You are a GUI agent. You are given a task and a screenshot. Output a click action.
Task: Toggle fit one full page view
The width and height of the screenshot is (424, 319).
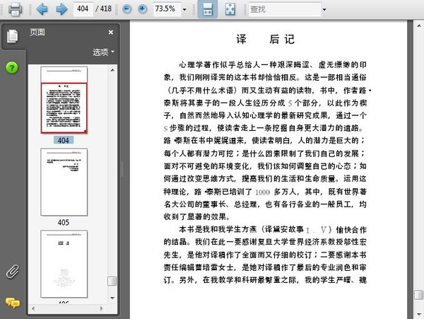(x=230, y=9)
